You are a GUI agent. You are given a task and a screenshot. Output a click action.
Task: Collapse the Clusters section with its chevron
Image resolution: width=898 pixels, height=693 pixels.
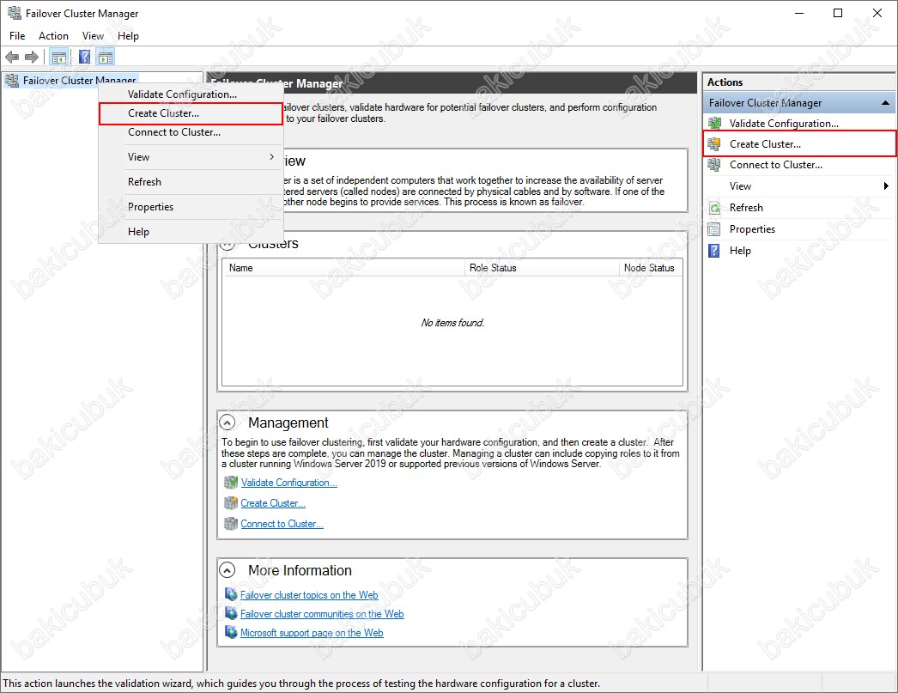click(228, 244)
